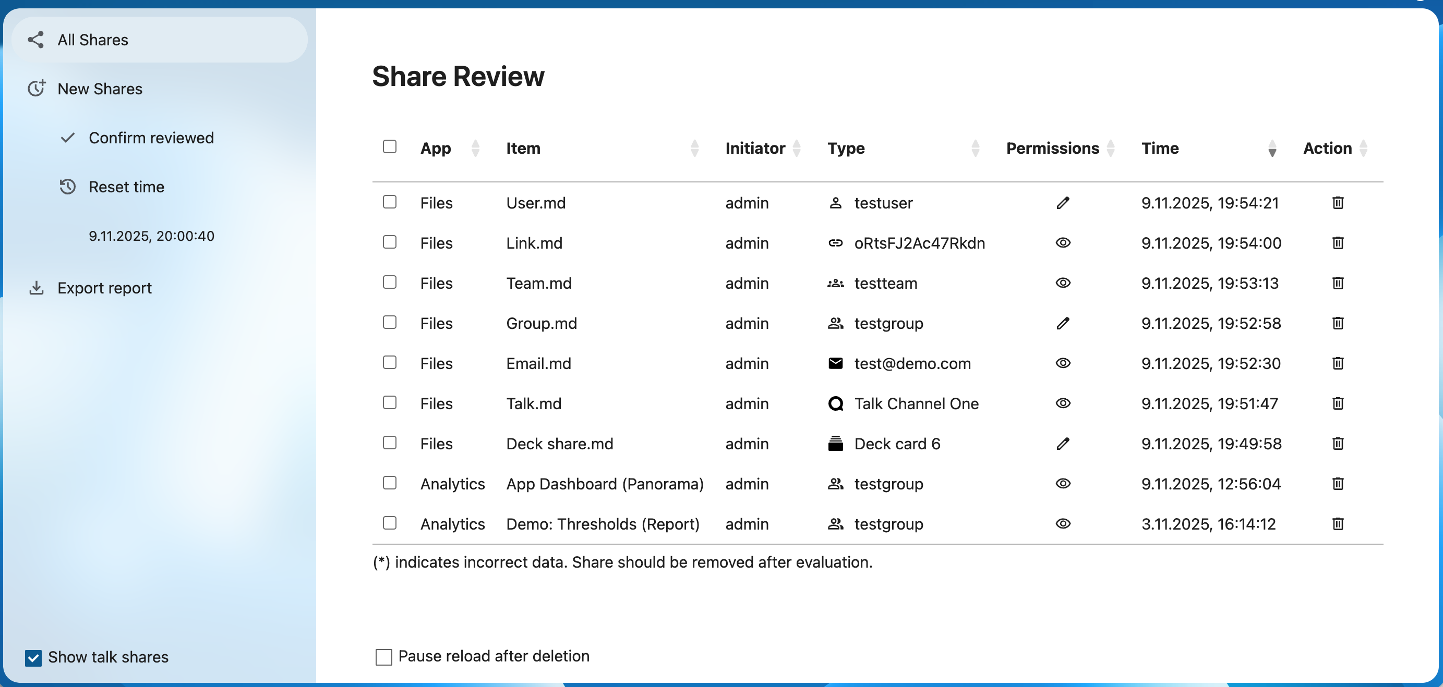Open the All Shares navigation item

click(93, 40)
